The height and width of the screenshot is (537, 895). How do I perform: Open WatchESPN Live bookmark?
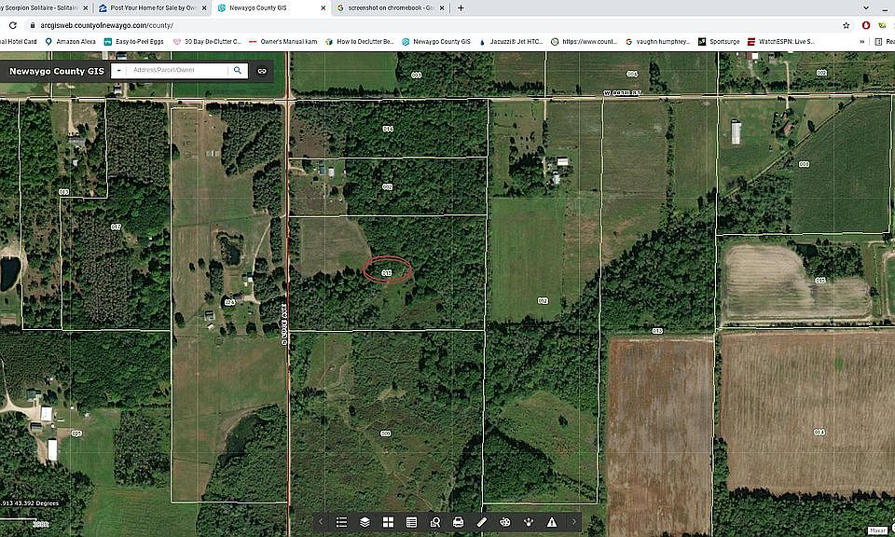click(x=781, y=42)
